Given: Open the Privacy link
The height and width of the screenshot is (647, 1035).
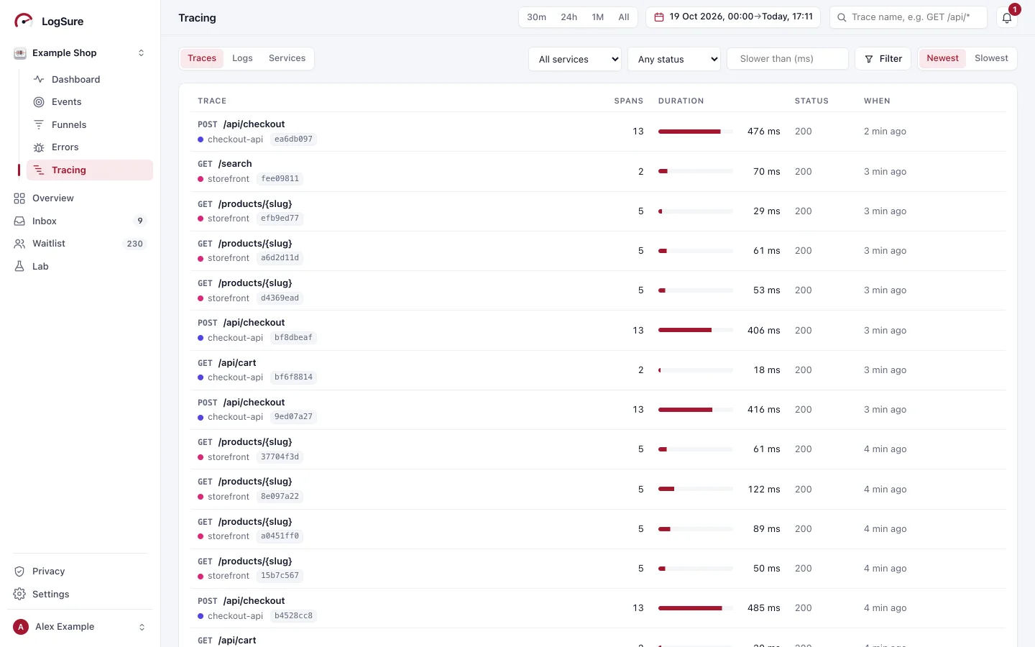Looking at the screenshot, I should 80,572.
